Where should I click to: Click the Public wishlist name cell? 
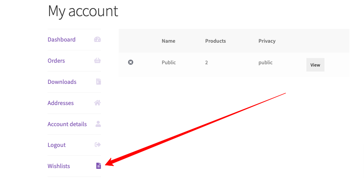tap(169, 63)
